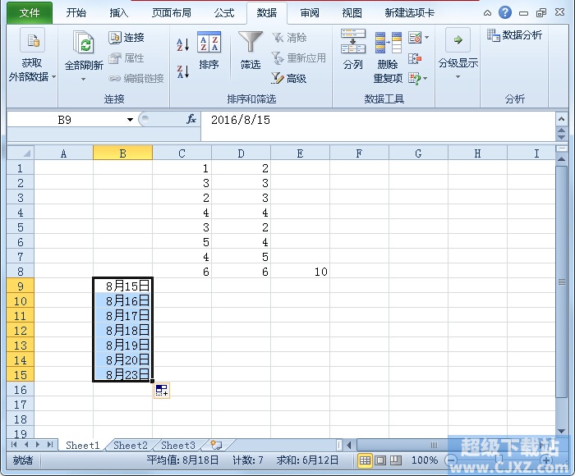Screen dimensions: 575x476
Task: Switch to the Sheet2 worksheet tab
Action: pos(130,445)
